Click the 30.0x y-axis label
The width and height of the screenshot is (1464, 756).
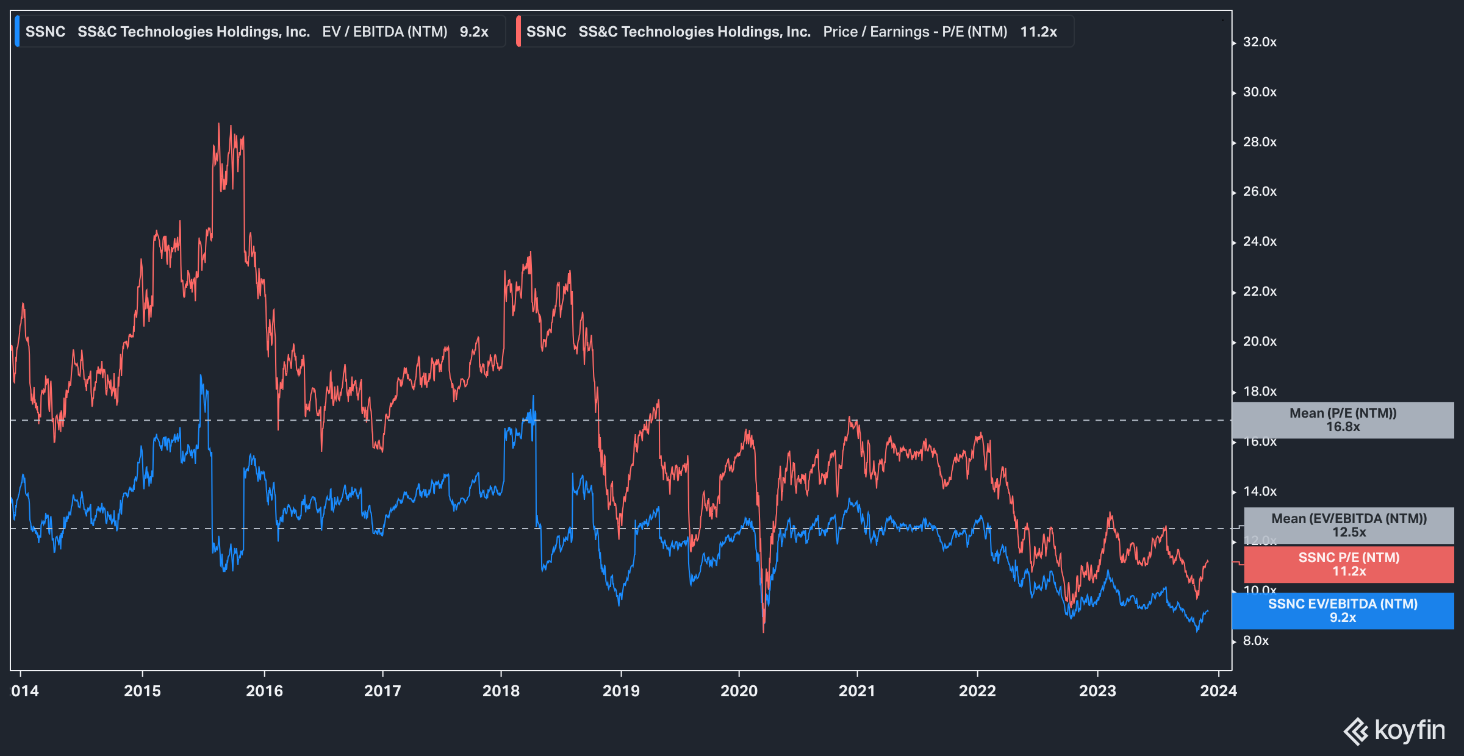(1260, 92)
